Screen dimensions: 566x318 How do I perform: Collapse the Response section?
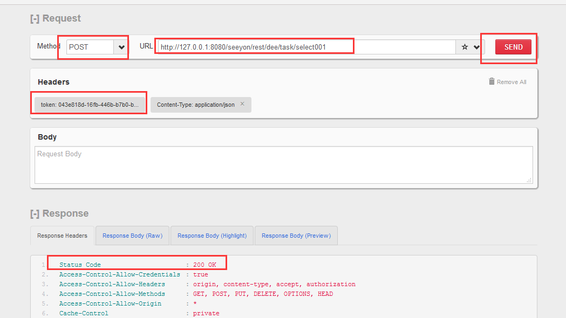35,213
